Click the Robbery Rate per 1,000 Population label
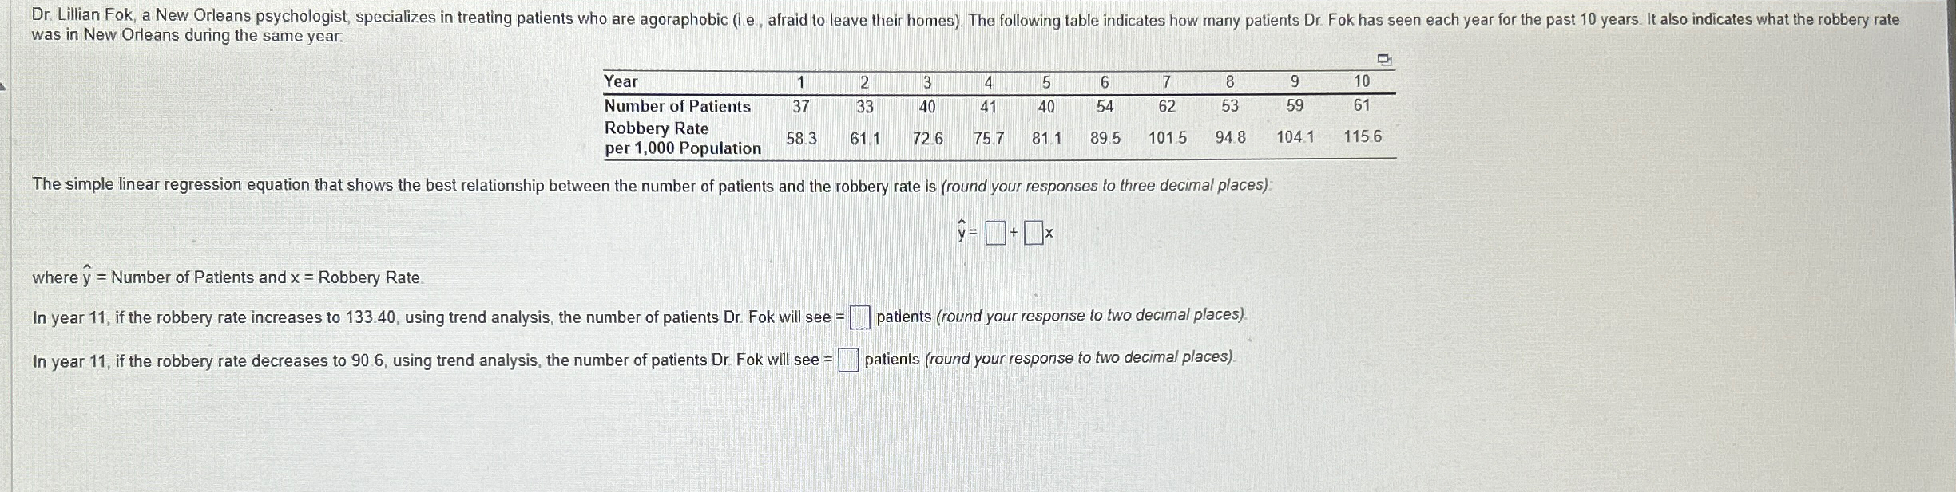The width and height of the screenshot is (1956, 492). click(680, 139)
